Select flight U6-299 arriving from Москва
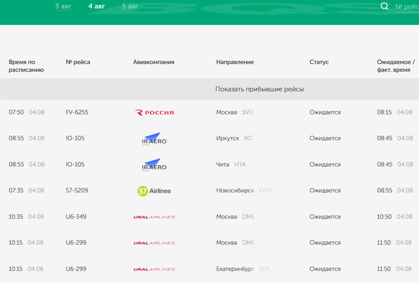The width and height of the screenshot is (419, 283). 76,242
